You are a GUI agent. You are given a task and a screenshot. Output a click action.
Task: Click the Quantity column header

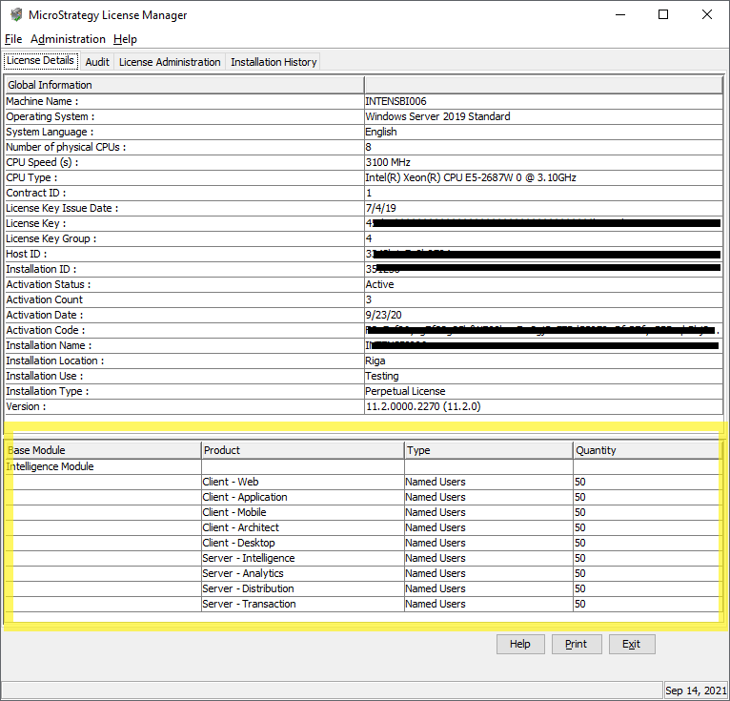[x=647, y=450]
